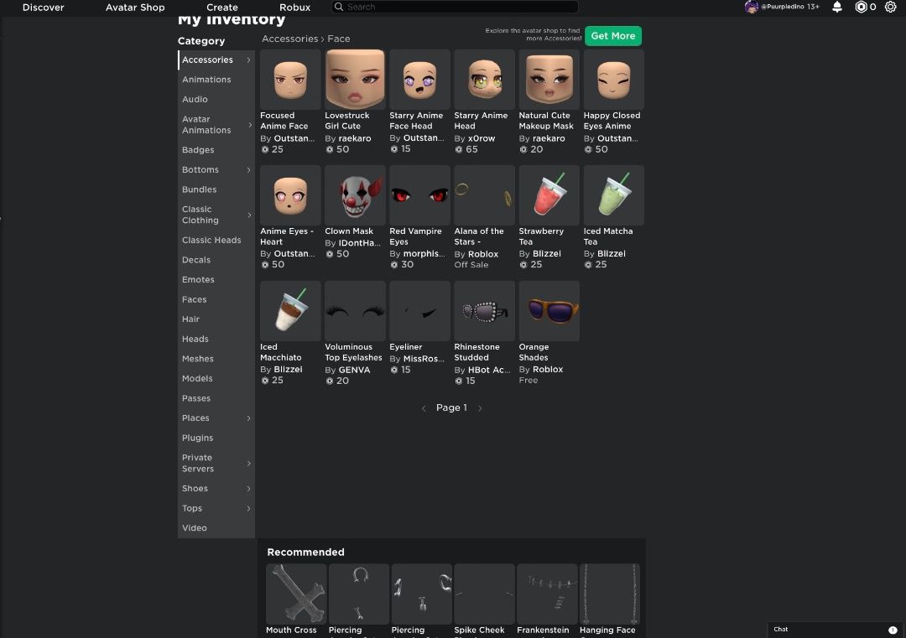The image size is (906, 638).
Task: Open the Alana of the Stars item title
Action: click(x=479, y=236)
